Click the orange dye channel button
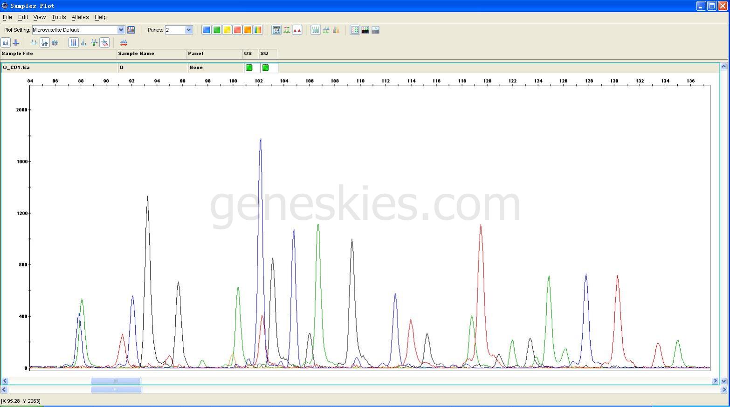Screen dimensions: 730x407 click(248, 30)
